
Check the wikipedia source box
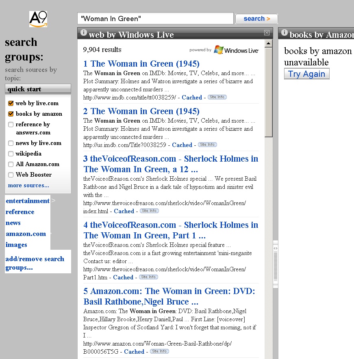(11, 154)
